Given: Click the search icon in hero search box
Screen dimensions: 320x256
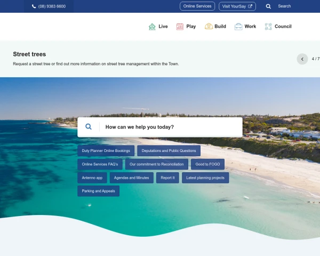Looking at the screenshot, I should pos(89,127).
